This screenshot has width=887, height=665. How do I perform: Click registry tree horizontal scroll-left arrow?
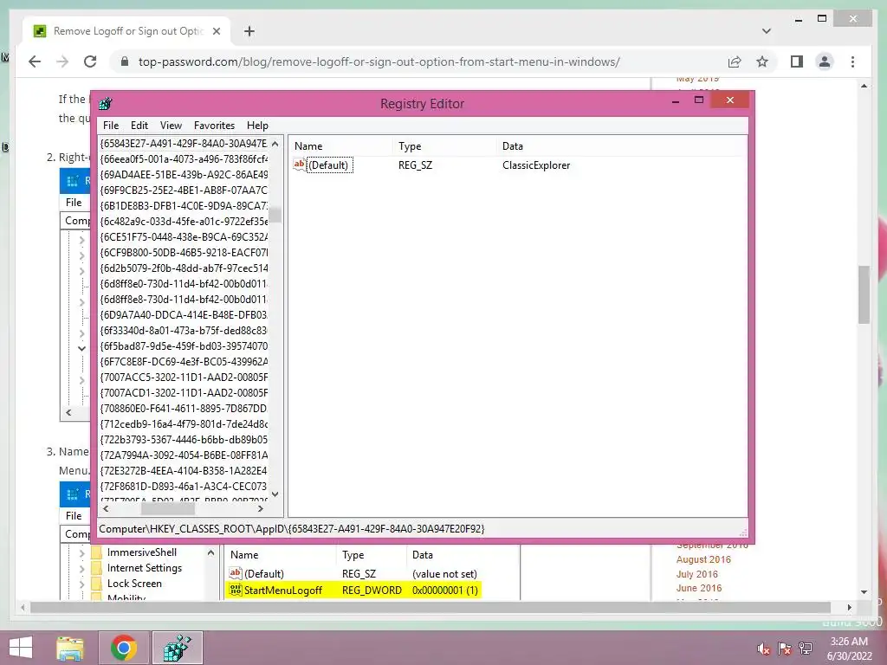(106, 509)
